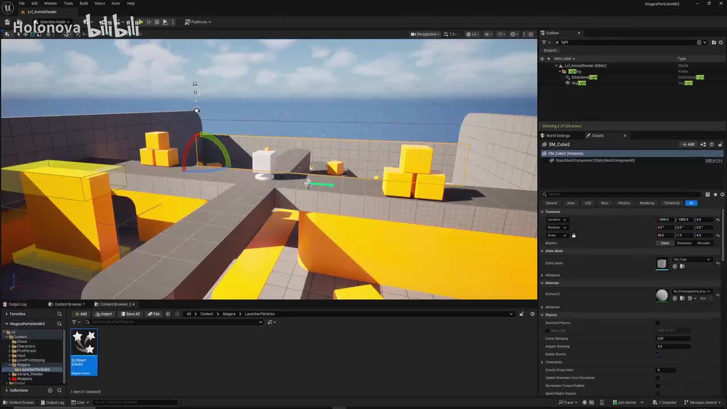727x409 pixels.
Task: Open the MI_PrototypeGrid_Gray material dropdown
Action: (x=692, y=291)
